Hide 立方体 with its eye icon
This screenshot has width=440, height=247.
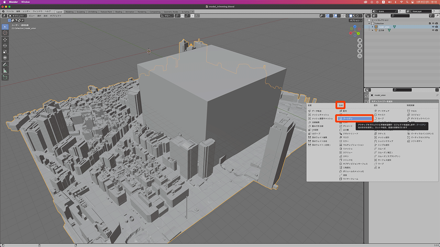click(433, 30)
